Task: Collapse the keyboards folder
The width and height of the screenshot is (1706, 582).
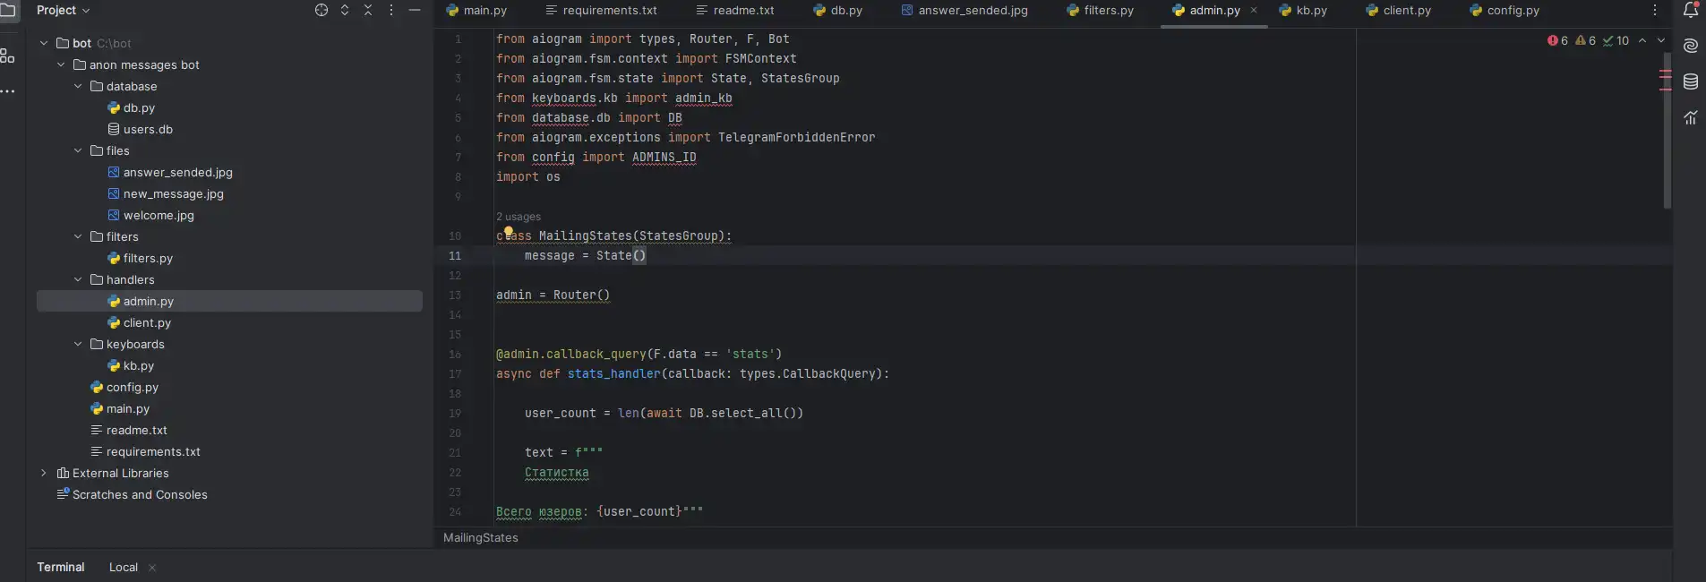Action: click(78, 344)
